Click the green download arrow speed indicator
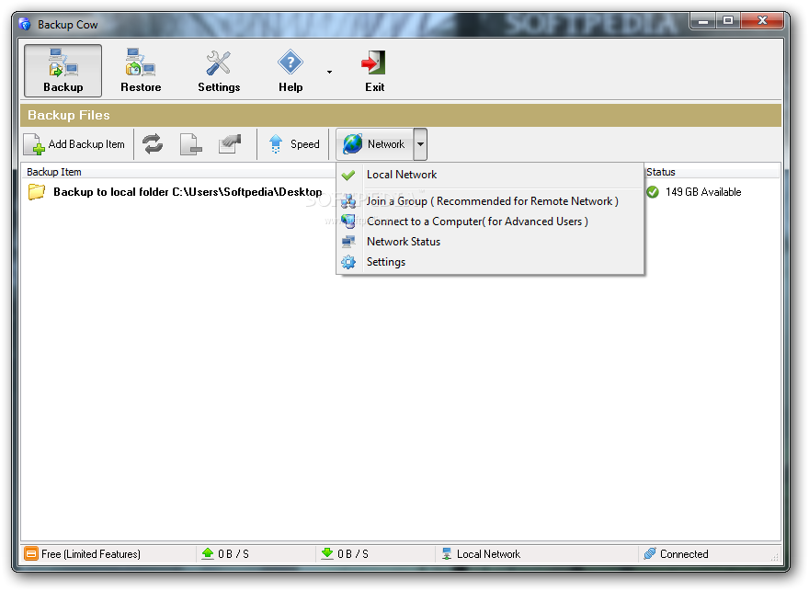This screenshot has width=809, height=591. click(x=327, y=553)
